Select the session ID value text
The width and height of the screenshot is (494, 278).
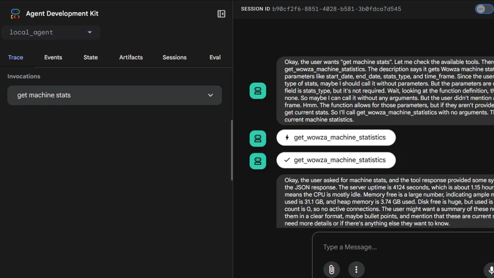337,9
